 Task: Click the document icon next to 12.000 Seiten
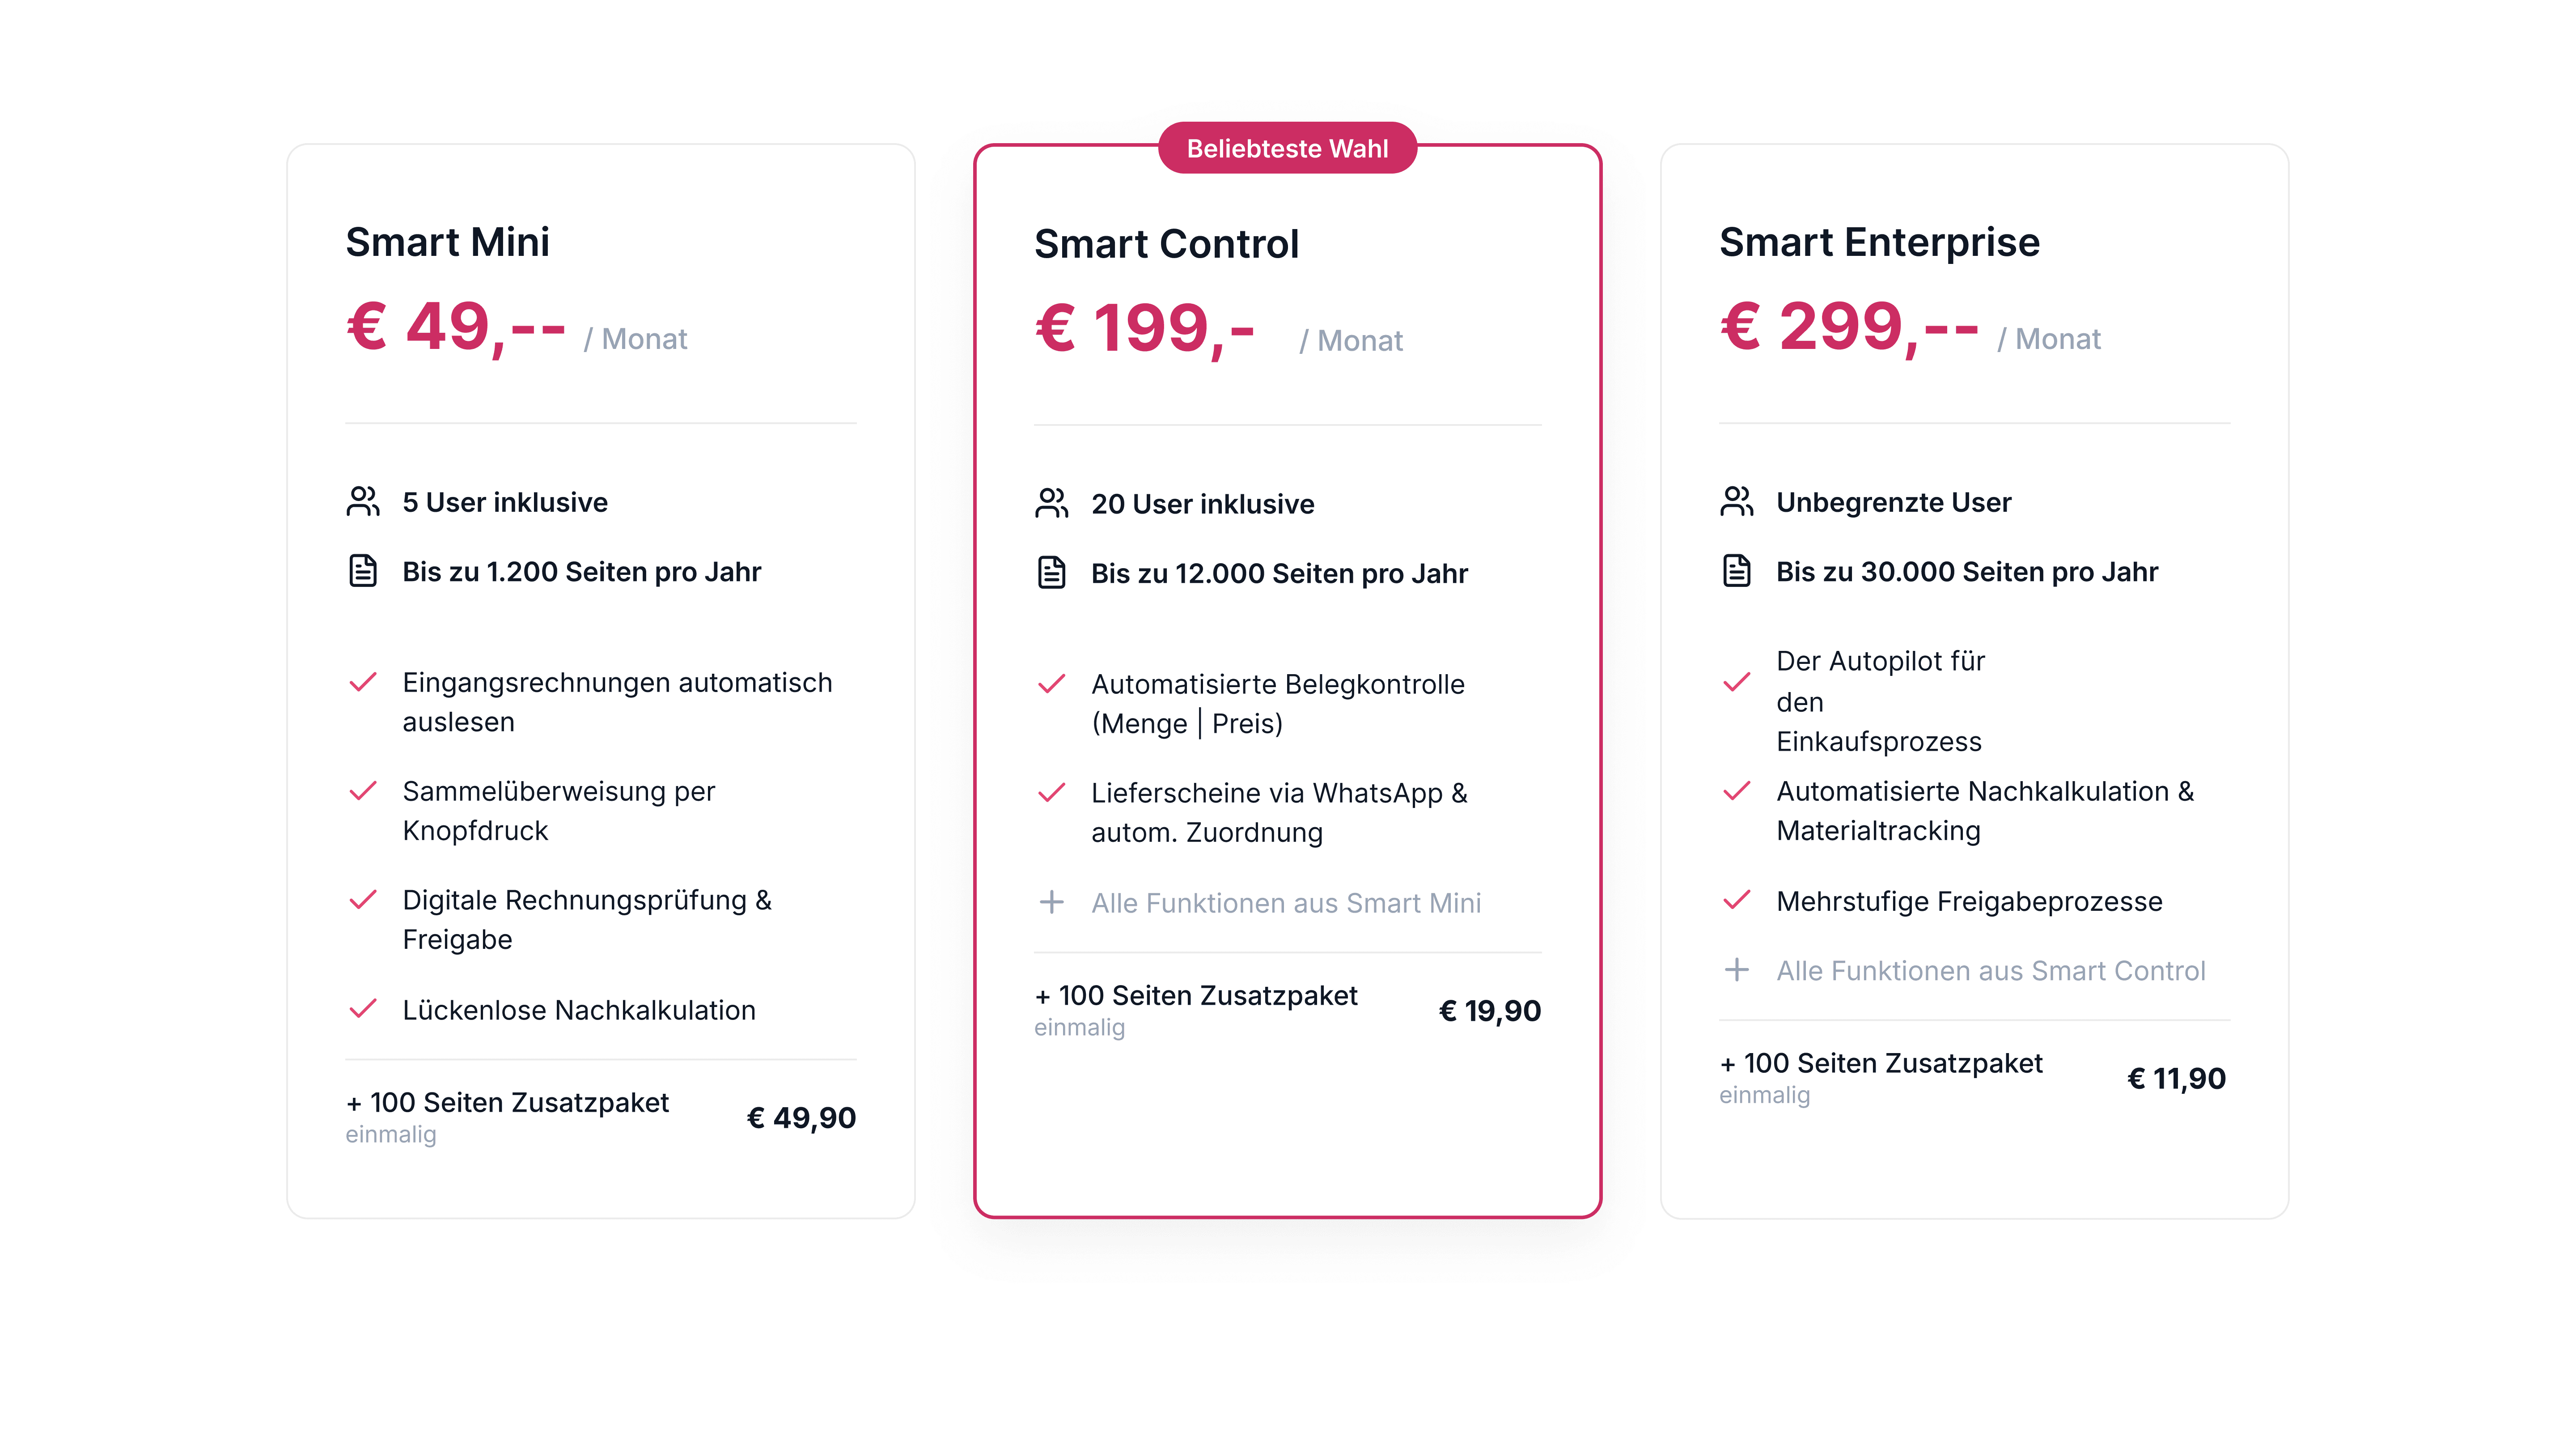(1052, 573)
